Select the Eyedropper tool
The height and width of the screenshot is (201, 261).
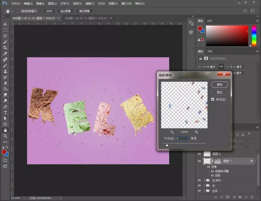point(5,54)
